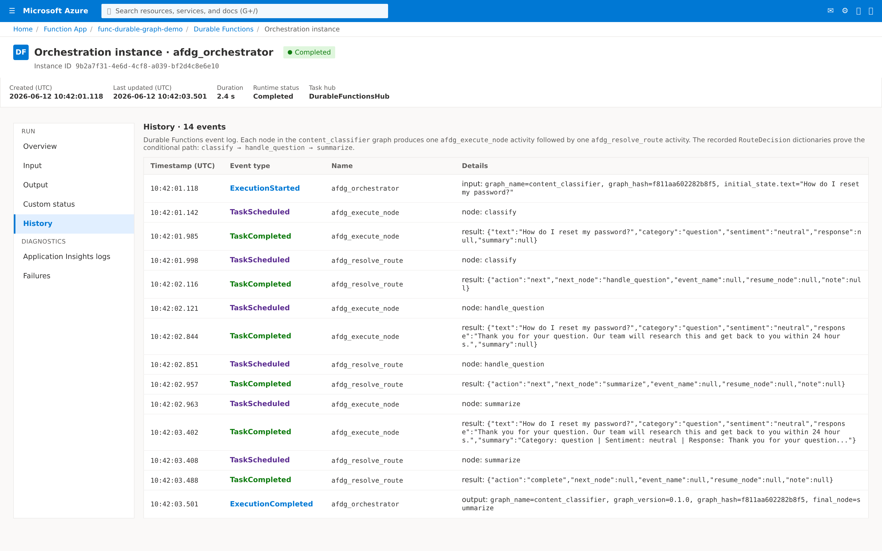Click TaskScheduled in the 10:42:01.142 row
The image size is (882, 551).
tap(259, 212)
